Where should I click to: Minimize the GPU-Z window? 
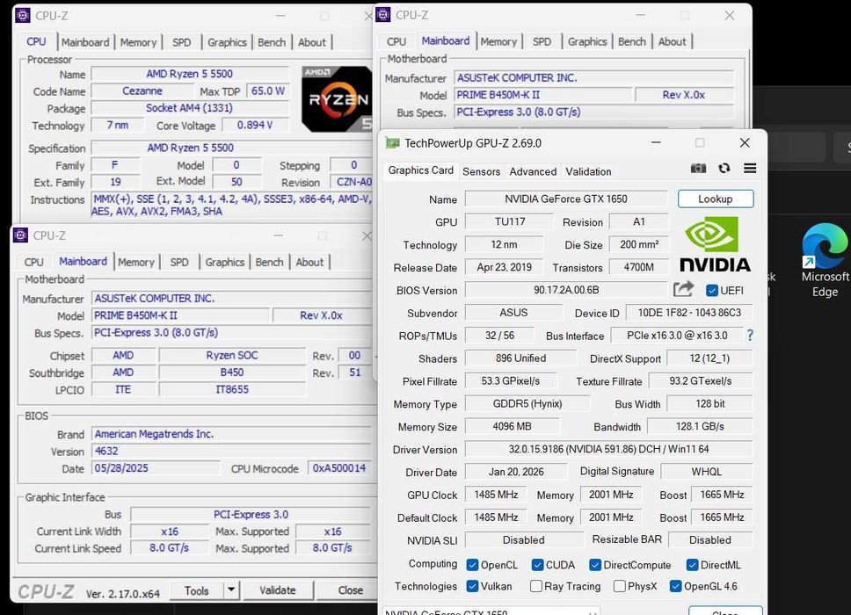click(x=656, y=142)
